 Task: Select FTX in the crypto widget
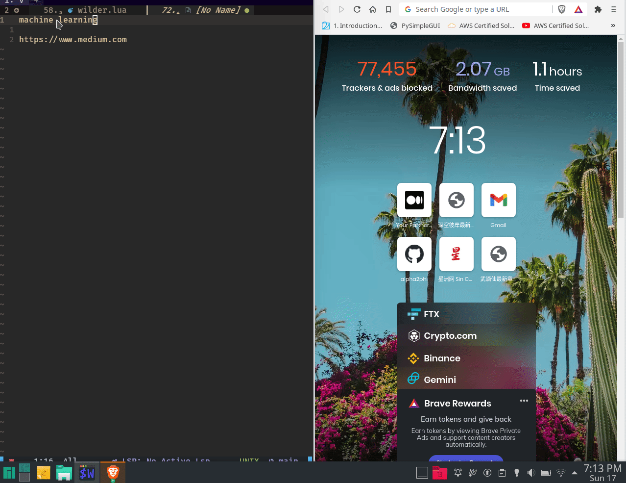[x=466, y=314]
